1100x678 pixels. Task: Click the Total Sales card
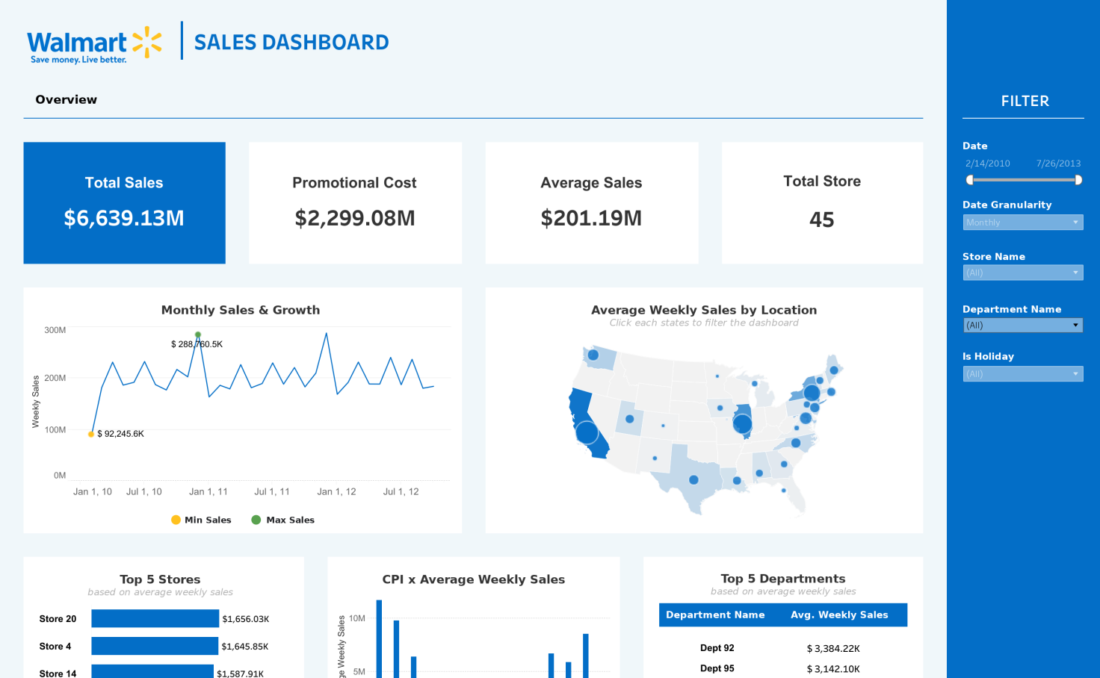(124, 203)
